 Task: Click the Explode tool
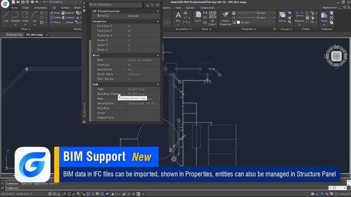point(68,13)
